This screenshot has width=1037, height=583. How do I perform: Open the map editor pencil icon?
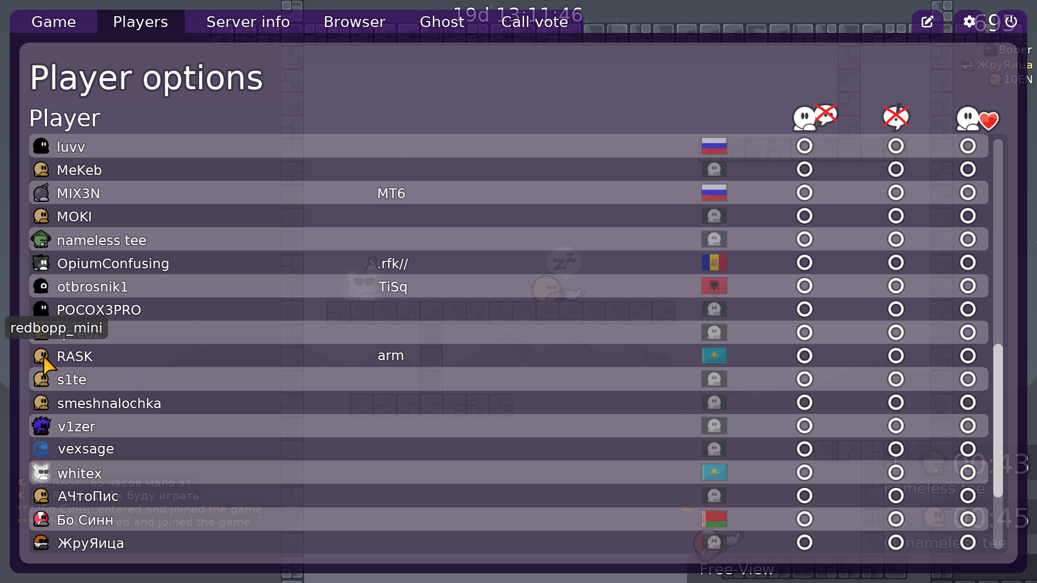927,22
